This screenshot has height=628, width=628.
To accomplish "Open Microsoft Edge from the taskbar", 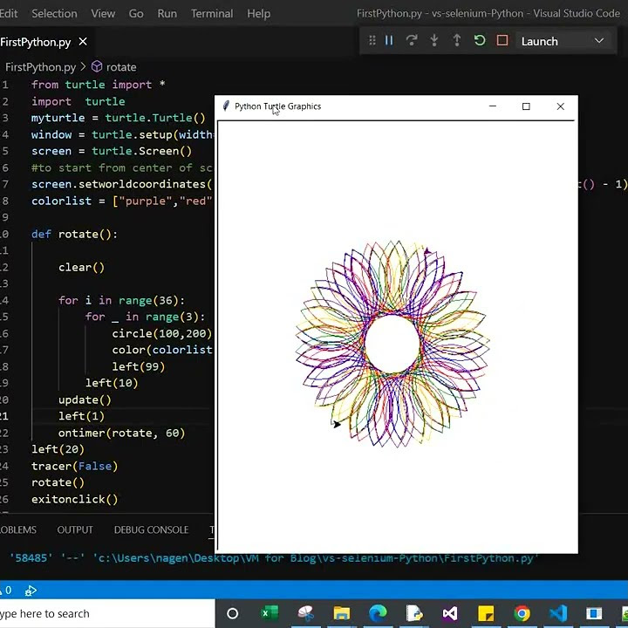I will pyautogui.click(x=378, y=613).
